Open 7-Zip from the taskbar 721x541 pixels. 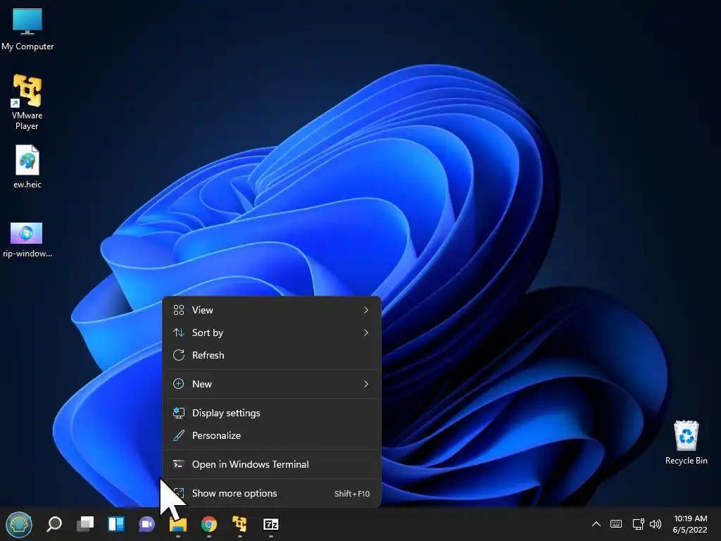point(271,524)
